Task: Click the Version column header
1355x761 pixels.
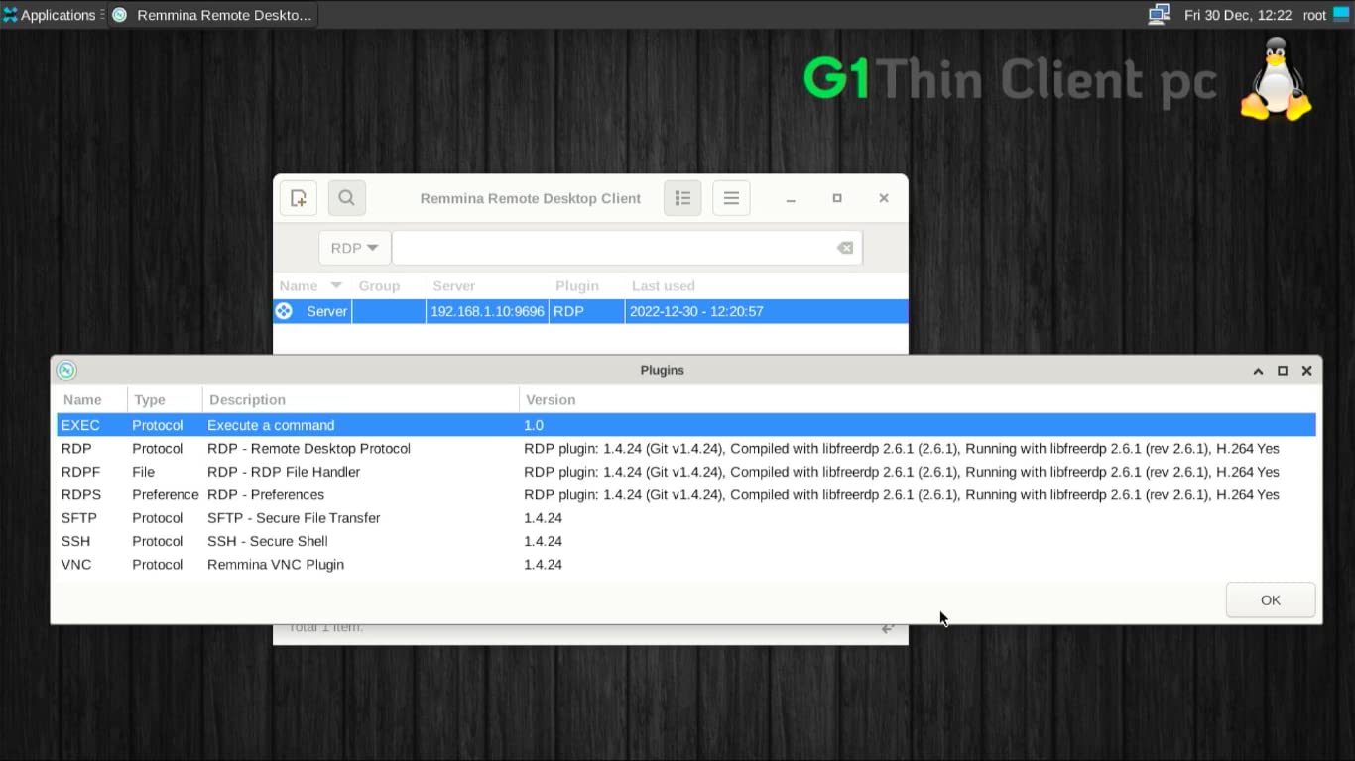Action: click(550, 399)
